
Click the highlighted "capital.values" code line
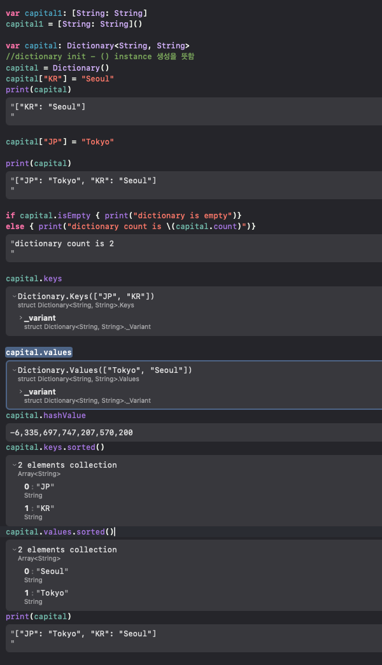click(39, 353)
